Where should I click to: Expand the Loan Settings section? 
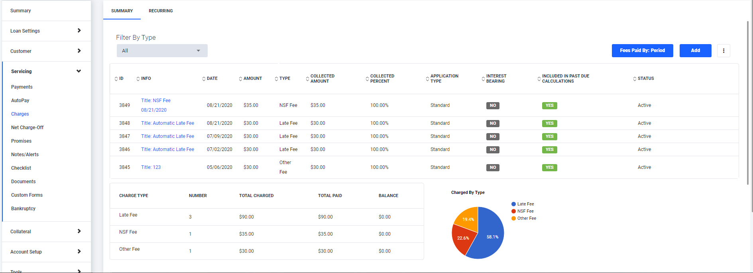coord(46,31)
